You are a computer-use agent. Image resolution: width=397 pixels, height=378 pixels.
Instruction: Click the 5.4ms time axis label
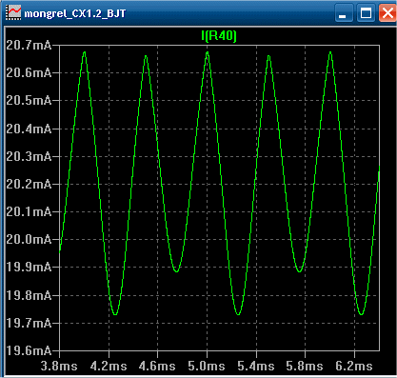tap(256, 366)
